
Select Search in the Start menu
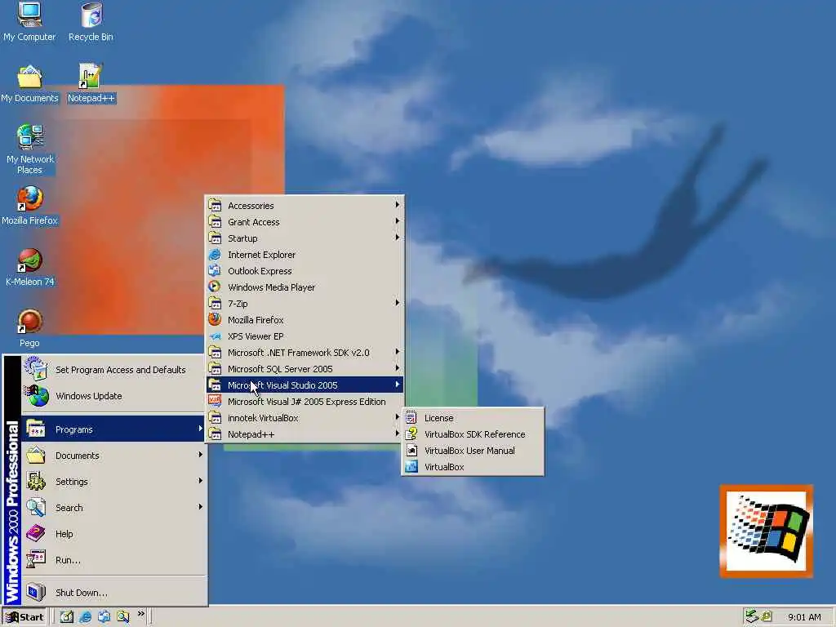[114, 508]
